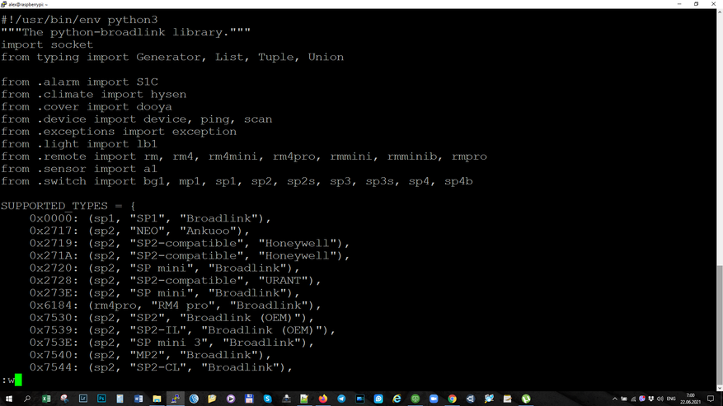
Task: Click the "MP2" string in 0x7540 line
Action: point(147,355)
